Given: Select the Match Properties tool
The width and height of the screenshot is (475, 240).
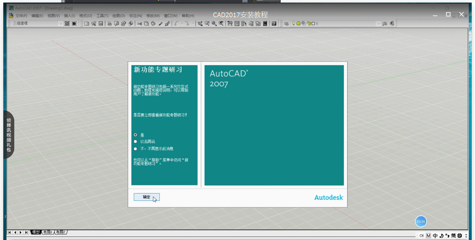Looking at the screenshot, I should 167,23.
